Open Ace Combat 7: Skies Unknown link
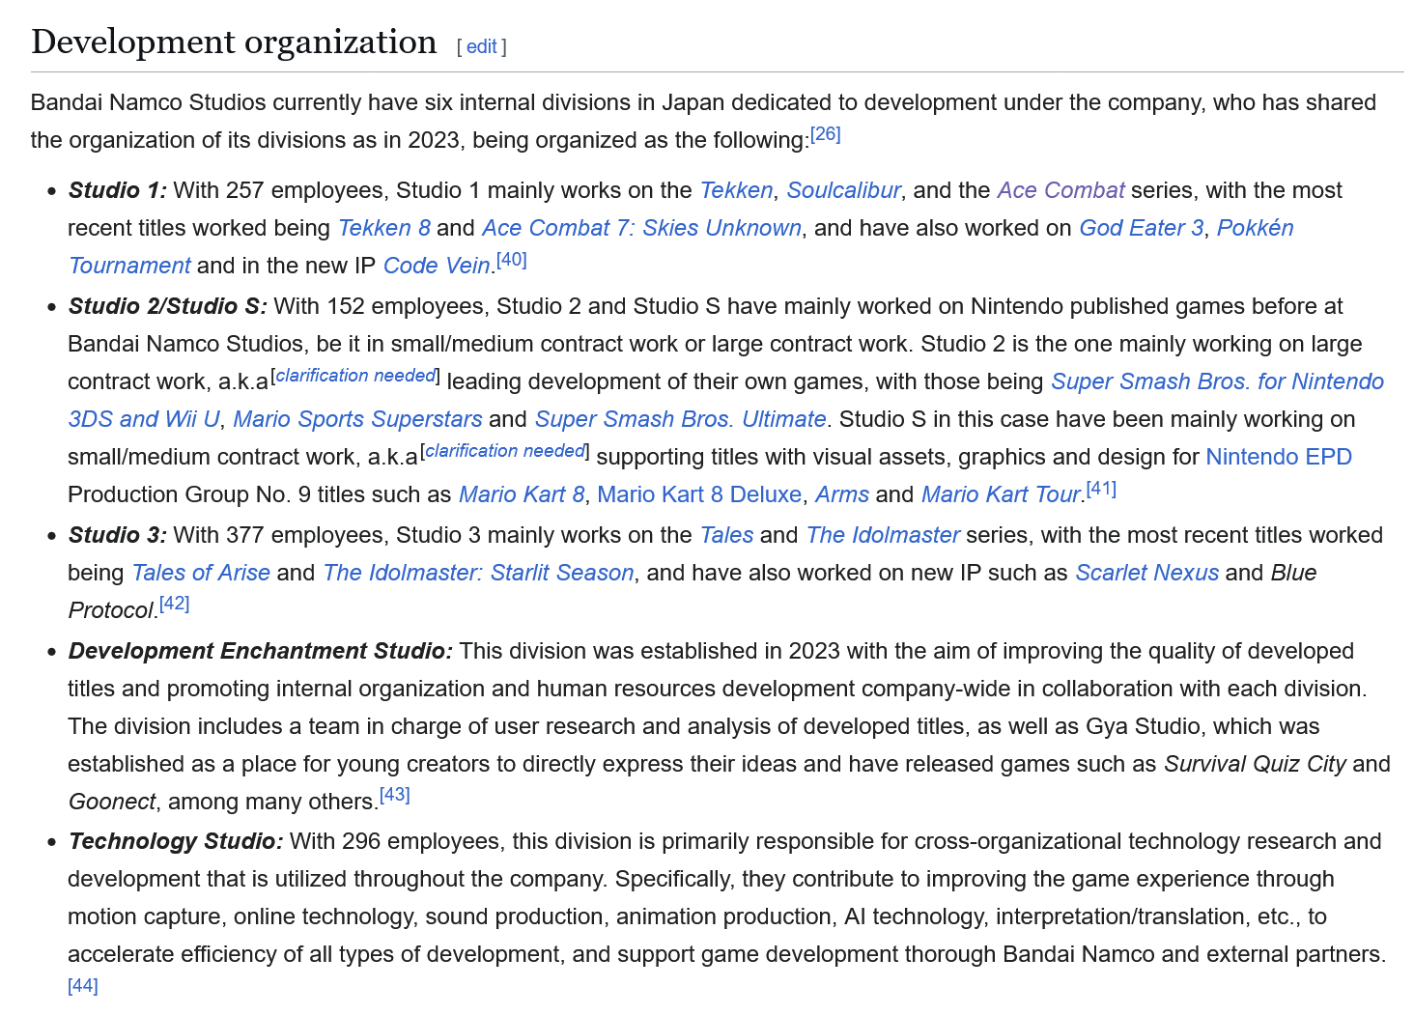The width and height of the screenshot is (1414, 1015). point(641,228)
